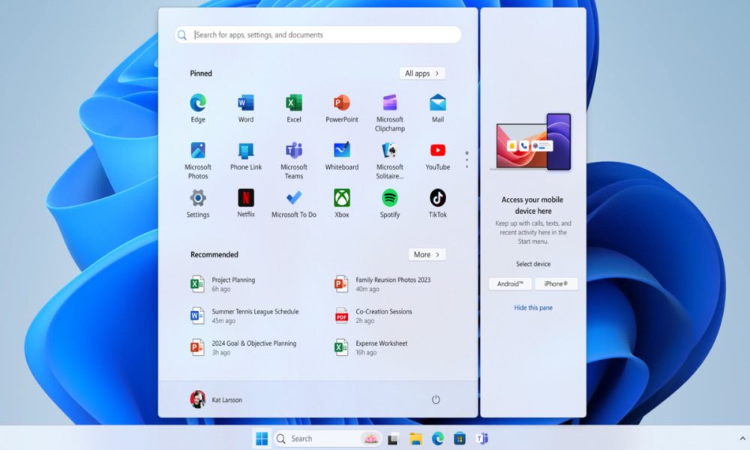Launch the Xbox app
Viewport: 750px width, 450px height.
point(341,204)
